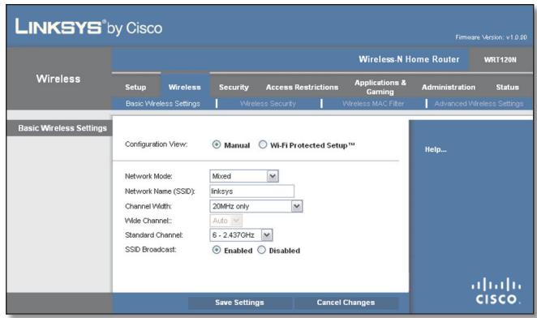The height and width of the screenshot is (318, 537).
Task: Select Wireless Security sub-tab
Action: (268, 104)
